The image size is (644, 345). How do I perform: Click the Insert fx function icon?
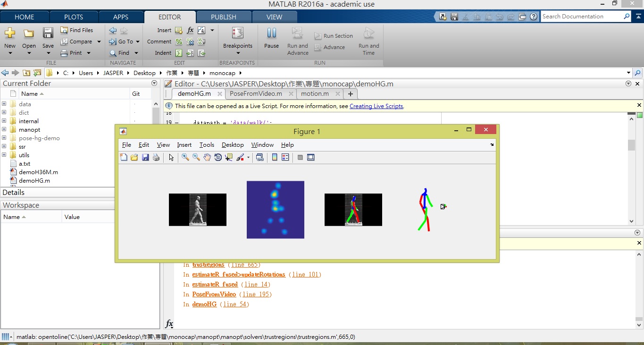(x=190, y=30)
